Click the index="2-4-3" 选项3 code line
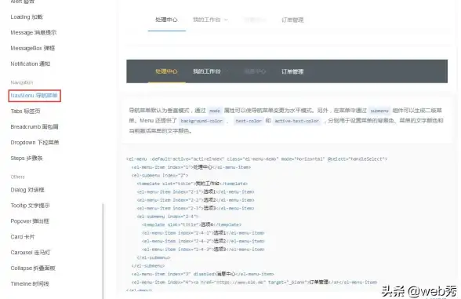Screen dimensions: 461x299 click(203, 250)
